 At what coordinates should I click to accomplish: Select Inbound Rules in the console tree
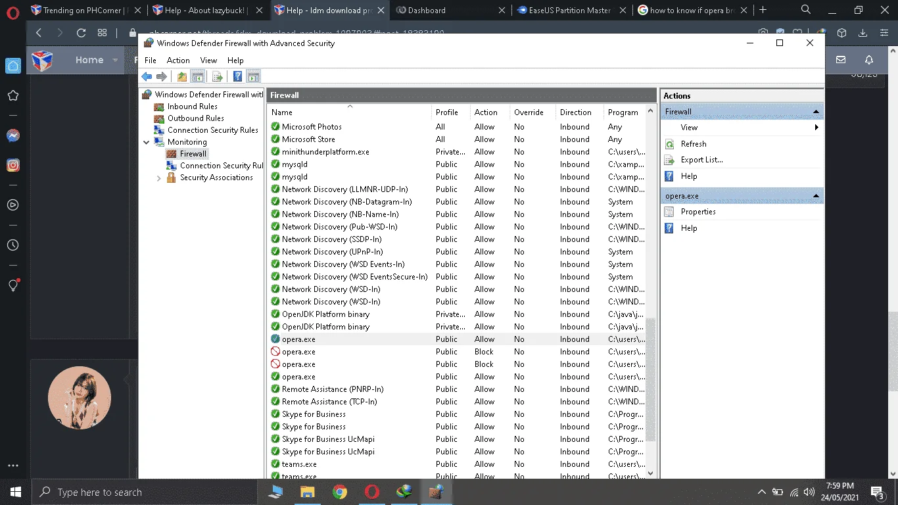pos(192,107)
